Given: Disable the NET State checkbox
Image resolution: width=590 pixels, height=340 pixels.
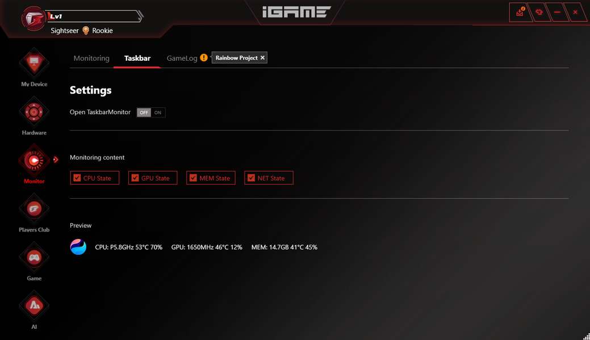Looking at the screenshot, I should pos(251,178).
